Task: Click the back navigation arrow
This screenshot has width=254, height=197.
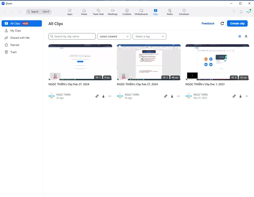Action: click(5, 12)
